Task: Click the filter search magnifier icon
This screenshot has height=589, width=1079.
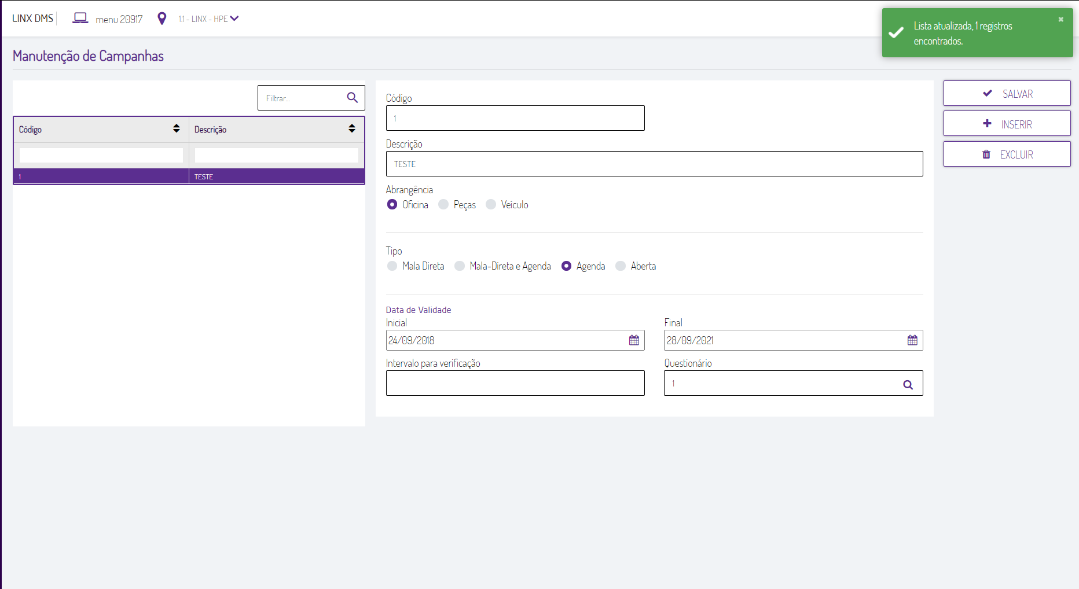Action: tap(352, 98)
